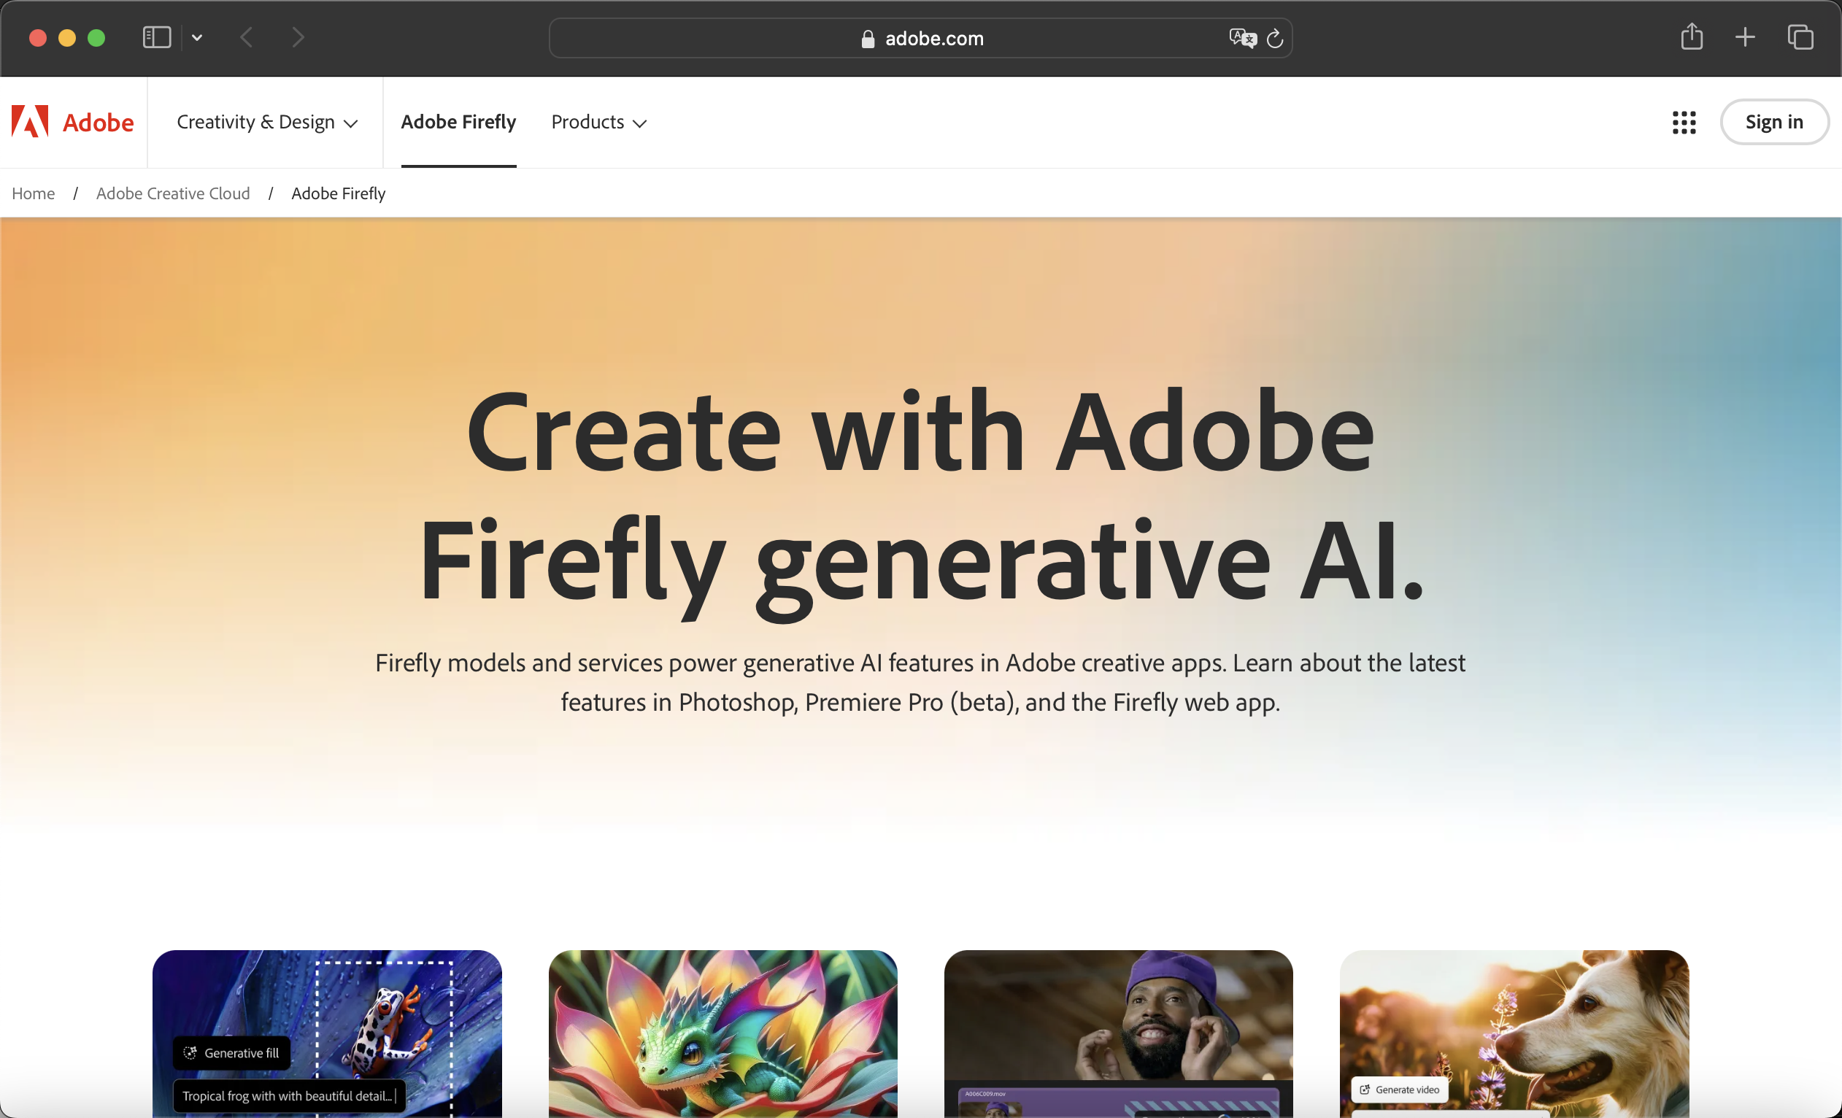Screen dimensions: 1842x1118
Task: Maximize window with green button
Action: pos(96,37)
